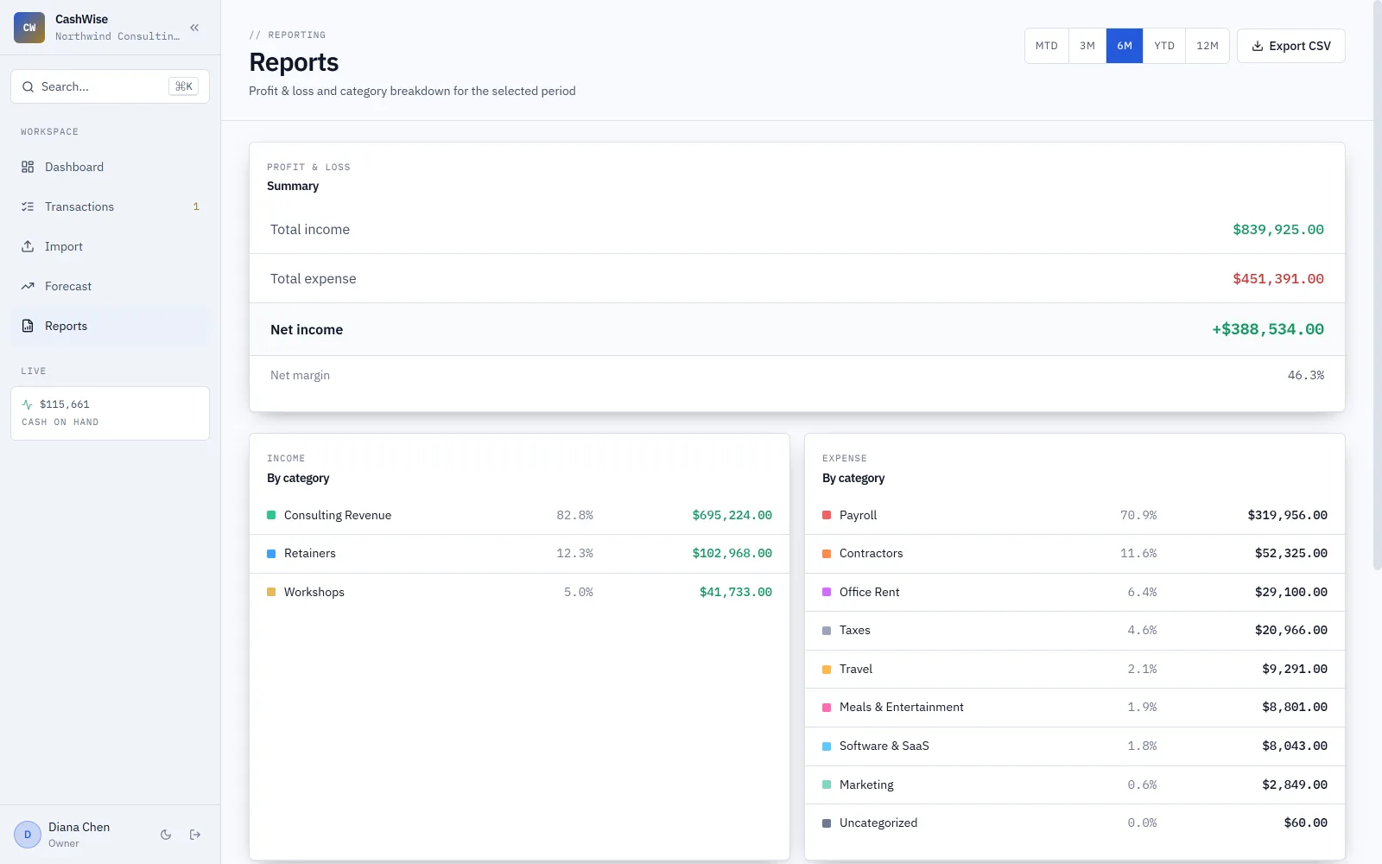This screenshot has height=864, width=1382.
Task: Select the 3M period tab
Action: pyautogui.click(x=1087, y=46)
